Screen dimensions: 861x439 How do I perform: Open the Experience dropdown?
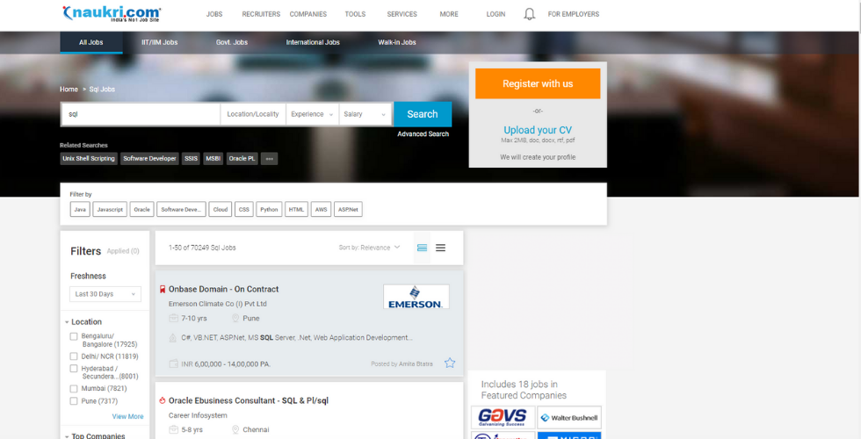pos(313,114)
